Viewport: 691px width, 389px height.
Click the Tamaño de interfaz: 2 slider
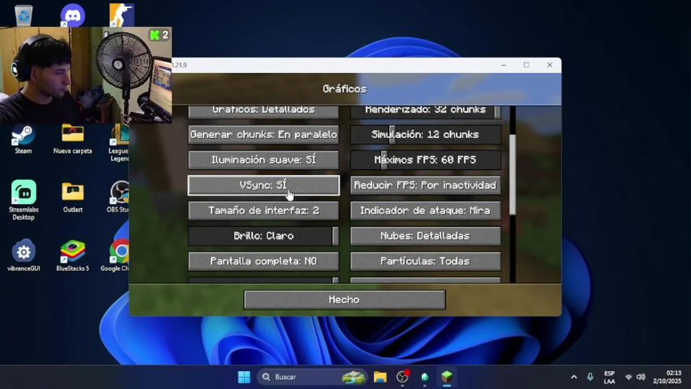264,211
